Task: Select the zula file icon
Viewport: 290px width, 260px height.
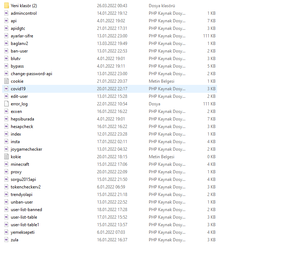Action: tap(6, 240)
